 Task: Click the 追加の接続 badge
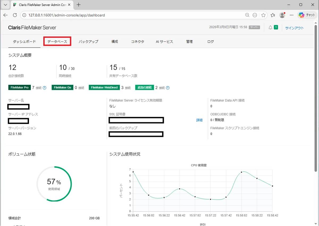[145, 87]
